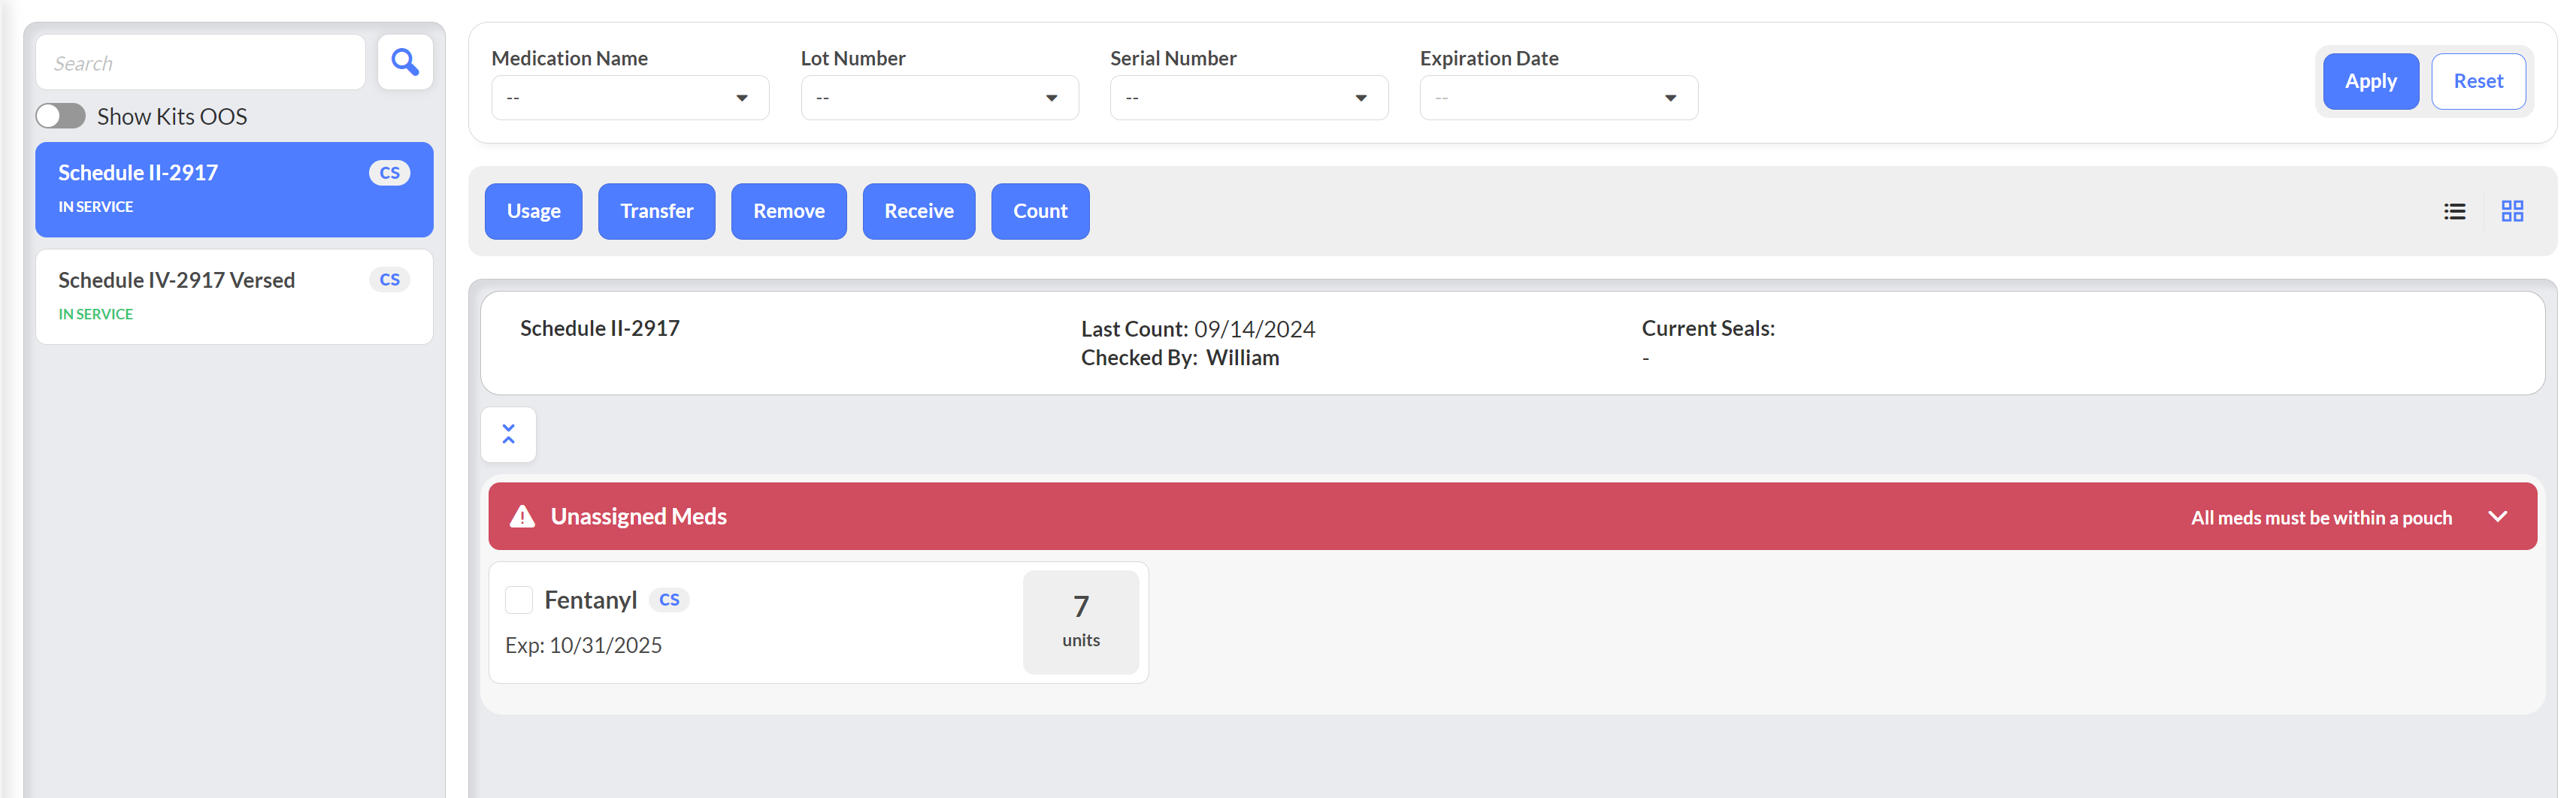Image resolution: width=2576 pixels, height=798 pixels.
Task: Toggle the Show Kits OOS switch
Action: click(x=61, y=116)
